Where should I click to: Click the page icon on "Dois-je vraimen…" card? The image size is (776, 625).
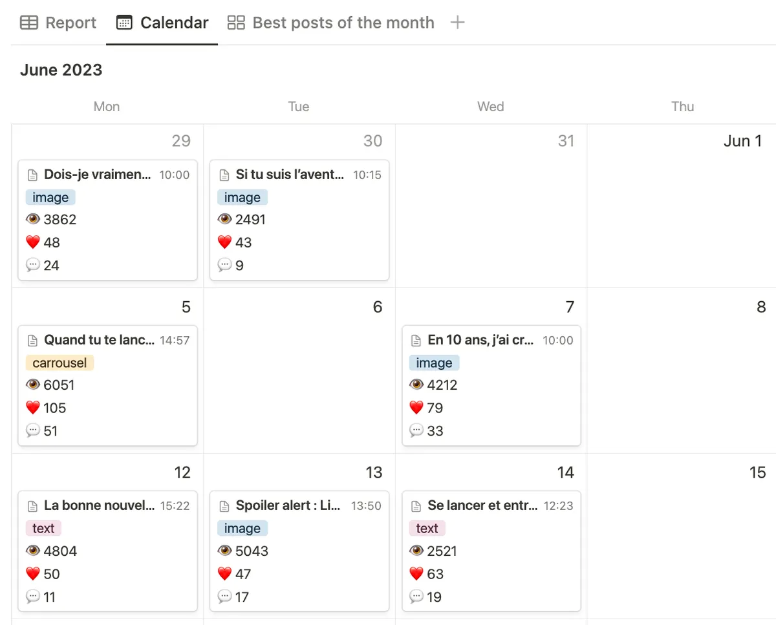pos(32,174)
